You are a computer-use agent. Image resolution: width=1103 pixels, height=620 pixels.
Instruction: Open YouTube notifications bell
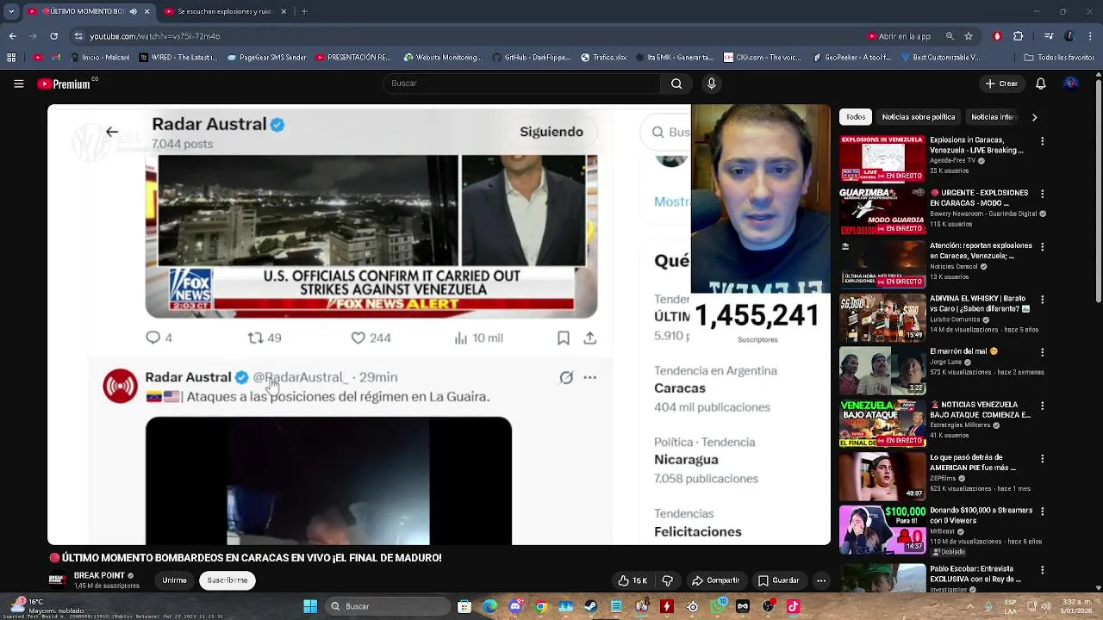(x=1040, y=84)
